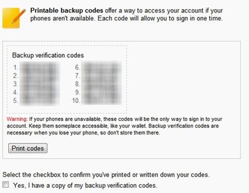249x193 pixels.
Task: Click the 'Select the checkbox to confirm' instruction
Action: coord(106,175)
